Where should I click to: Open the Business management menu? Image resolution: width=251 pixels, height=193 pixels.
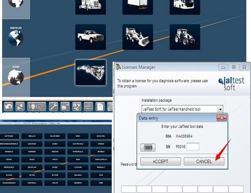[39, 124]
